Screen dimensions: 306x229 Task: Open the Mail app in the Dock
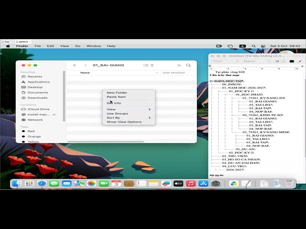[x=66, y=183]
